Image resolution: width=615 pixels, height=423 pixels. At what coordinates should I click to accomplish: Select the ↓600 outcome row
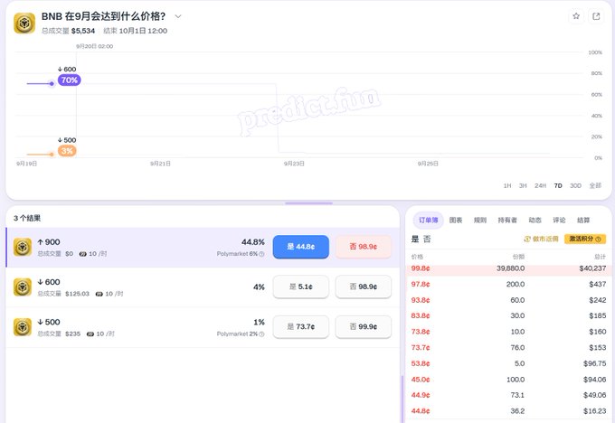[203, 287]
